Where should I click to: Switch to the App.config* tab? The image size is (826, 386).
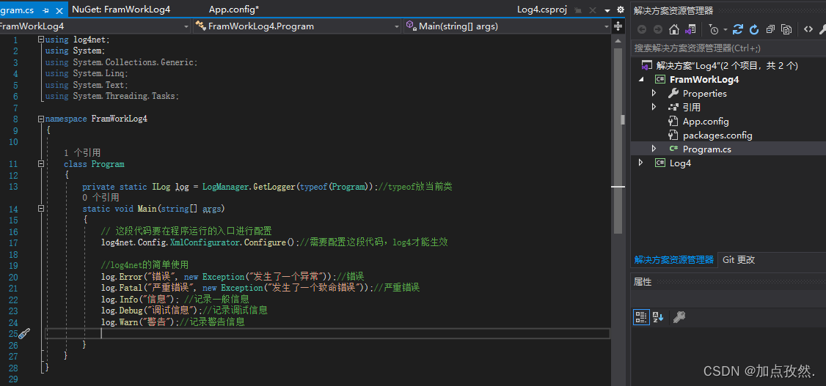(234, 10)
